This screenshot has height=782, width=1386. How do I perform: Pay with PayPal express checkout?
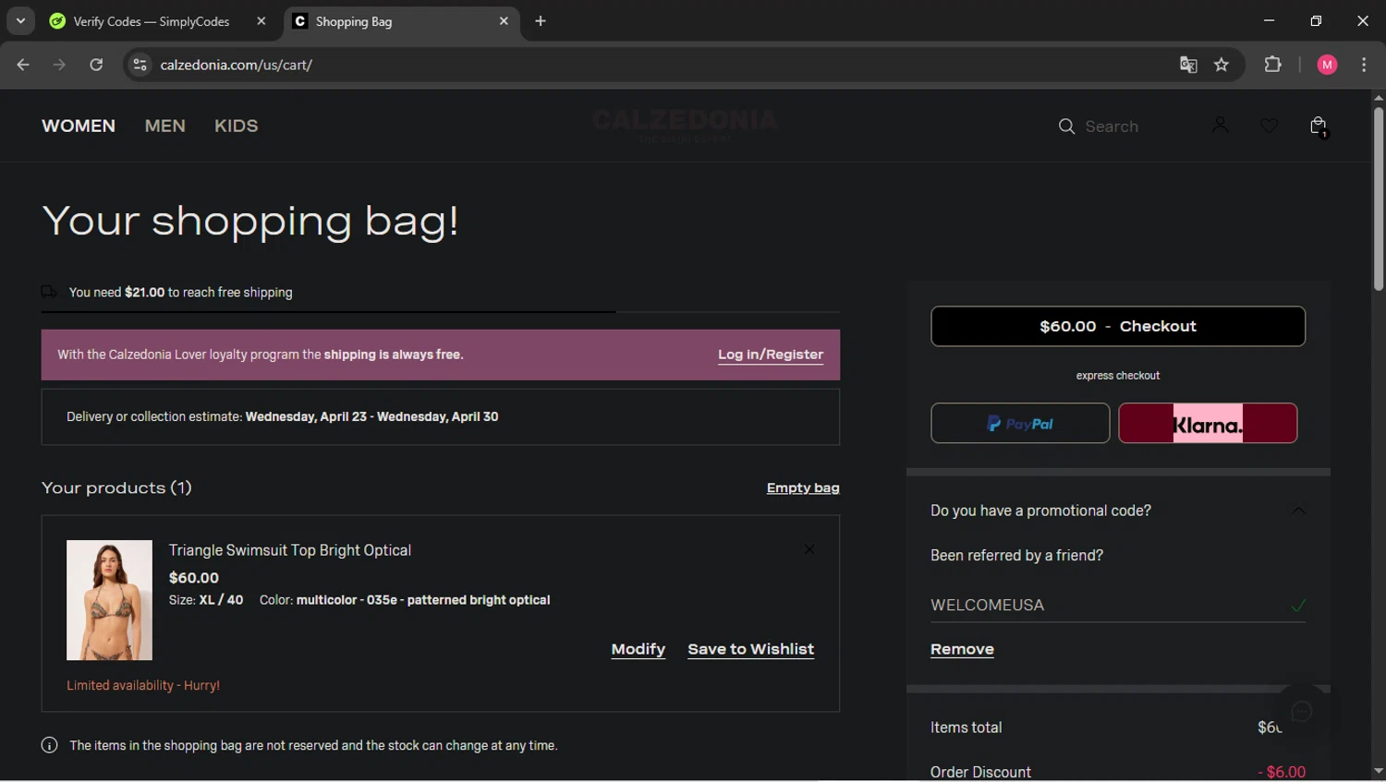[1020, 423]
